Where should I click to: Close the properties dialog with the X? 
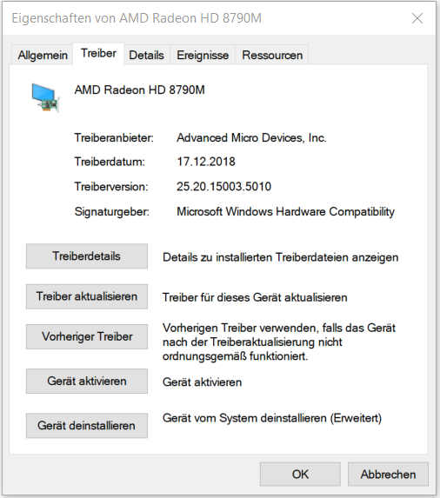417,18
